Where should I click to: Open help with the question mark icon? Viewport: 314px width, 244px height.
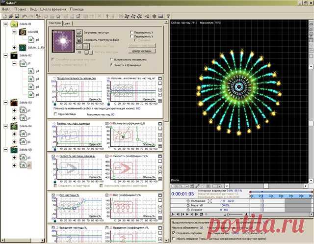[x=168, y=16]
